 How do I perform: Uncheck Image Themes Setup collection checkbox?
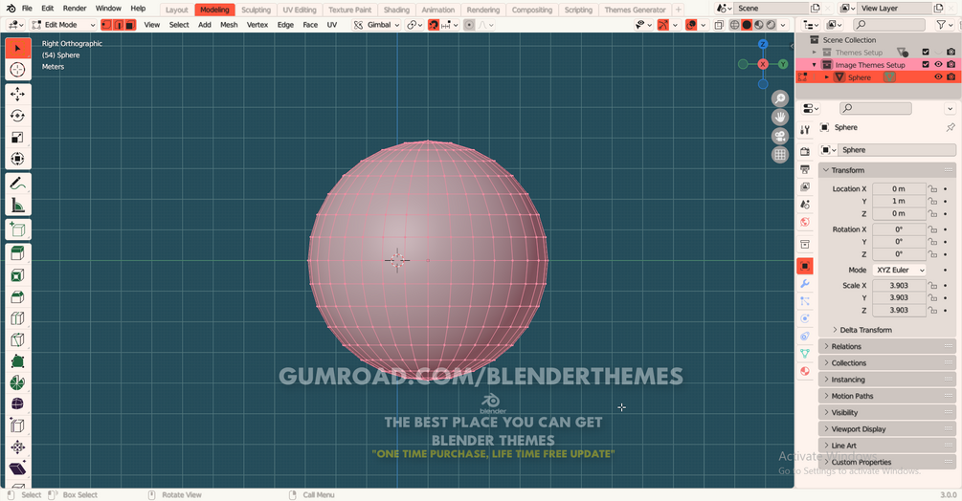(x=926, y=64)
